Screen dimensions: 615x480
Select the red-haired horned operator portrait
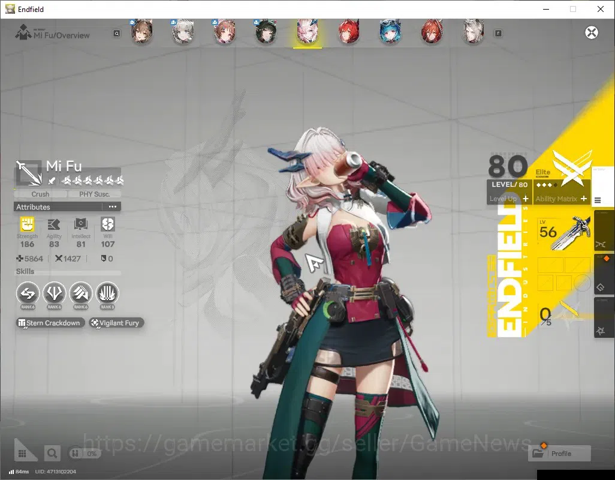[349, 32]
